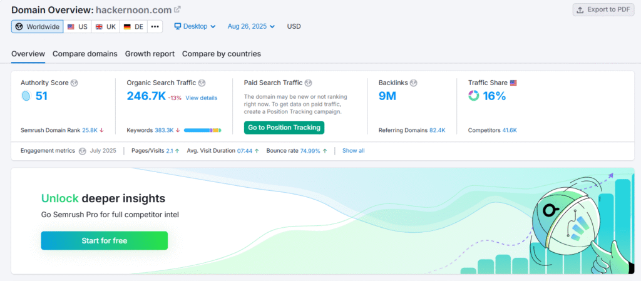Click the -13% traffic change indicator
This screenshot has height=281, width=641.
[x=175, y=98]
